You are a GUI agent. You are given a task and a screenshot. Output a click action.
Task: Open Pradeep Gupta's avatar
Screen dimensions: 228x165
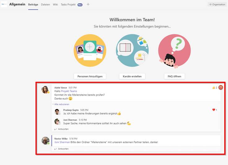57,112
